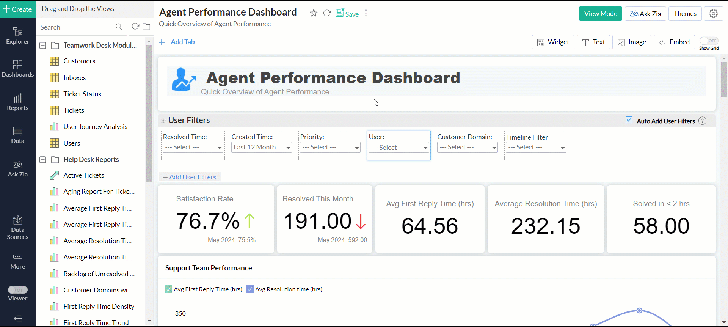Image resolution: width=728 pixels, height=327 pixels.
Task: Click the View Mode button
Action: pos(600,14)
